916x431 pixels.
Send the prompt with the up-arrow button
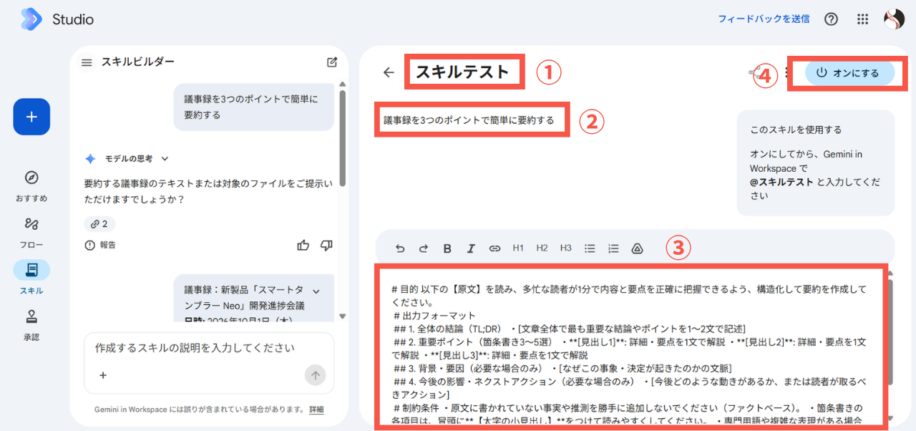pyautogui.click(x=316, y=374)
